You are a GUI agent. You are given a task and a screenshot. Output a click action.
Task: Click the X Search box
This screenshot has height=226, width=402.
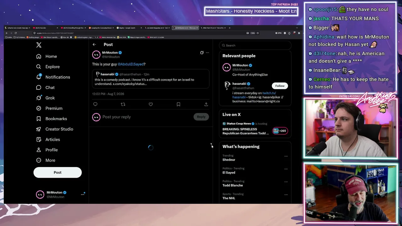pos(255,46)
